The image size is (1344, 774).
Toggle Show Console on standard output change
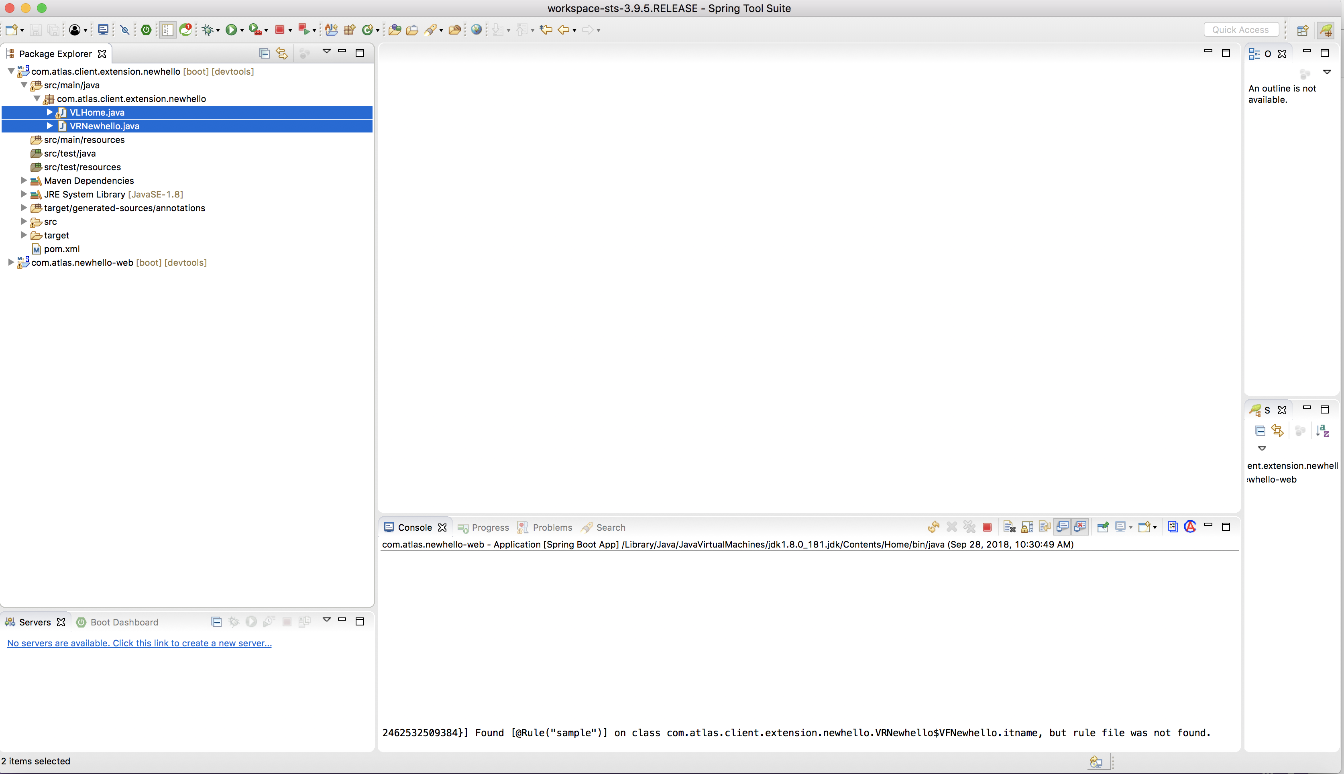[1062, 528]
